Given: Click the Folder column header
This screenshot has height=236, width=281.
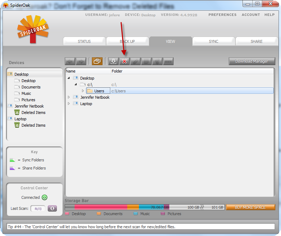Looking at the screenshot, I should [192, 71].
